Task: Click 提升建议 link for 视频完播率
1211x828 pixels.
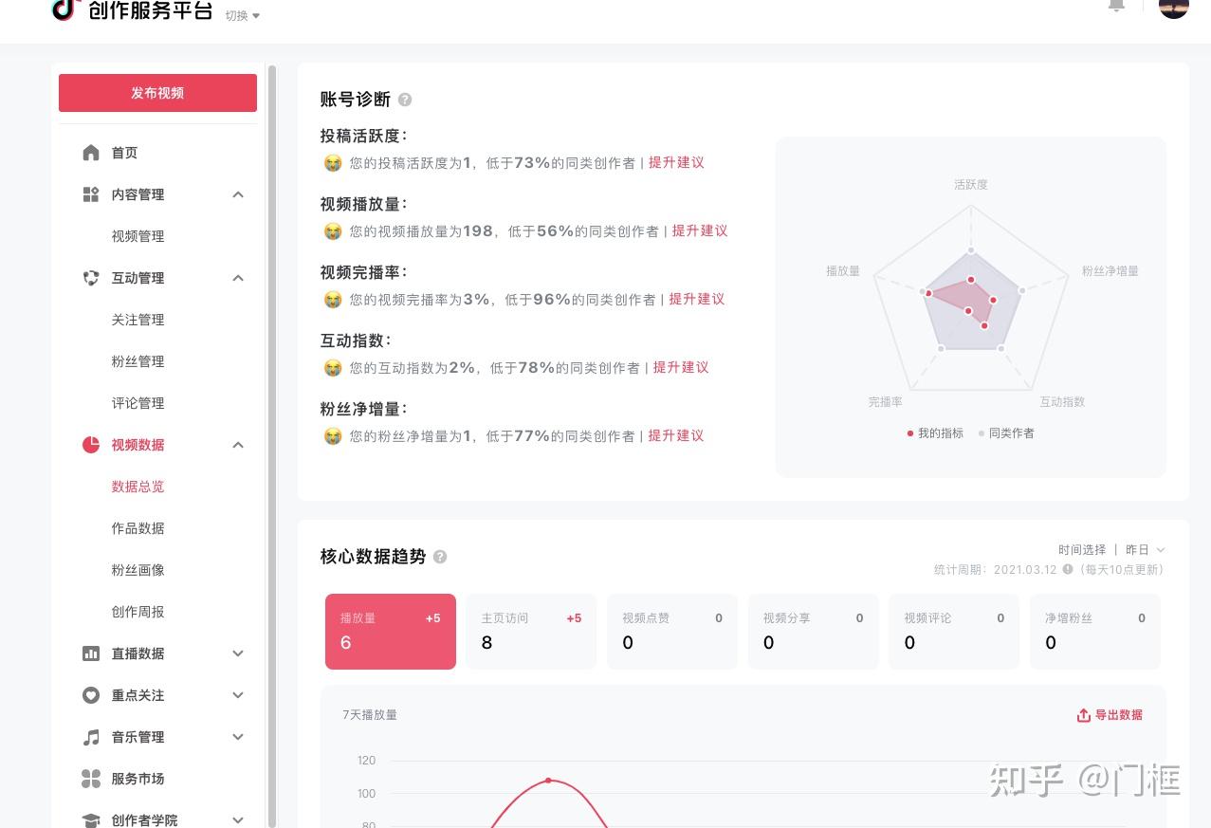Action: pyautogui.click(x=697, y=300)
